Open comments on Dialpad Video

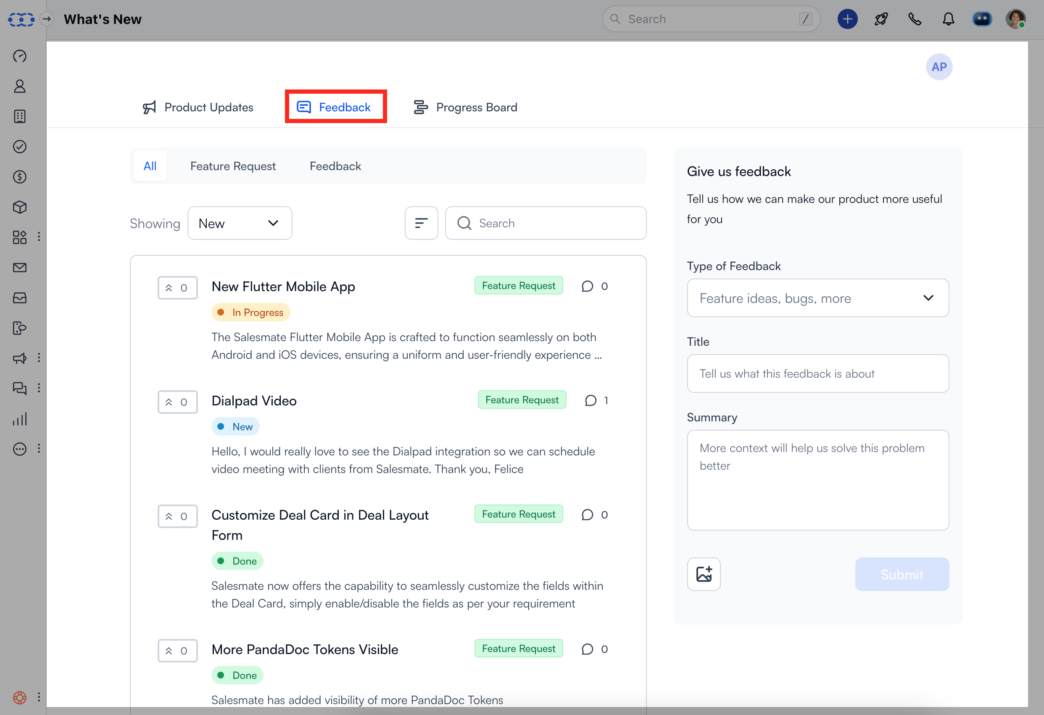tap(596, 400)
